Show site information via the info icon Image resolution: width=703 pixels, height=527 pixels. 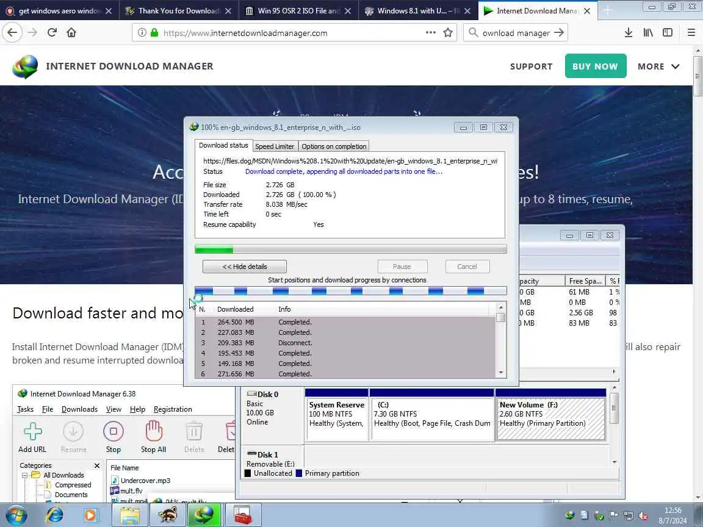(142, 33)
